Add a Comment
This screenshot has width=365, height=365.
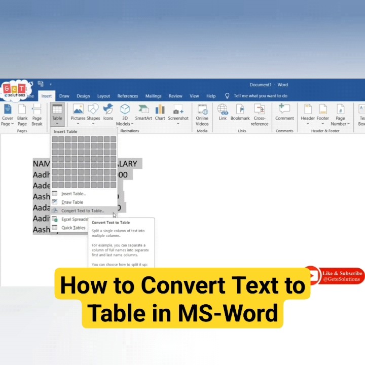284,113
